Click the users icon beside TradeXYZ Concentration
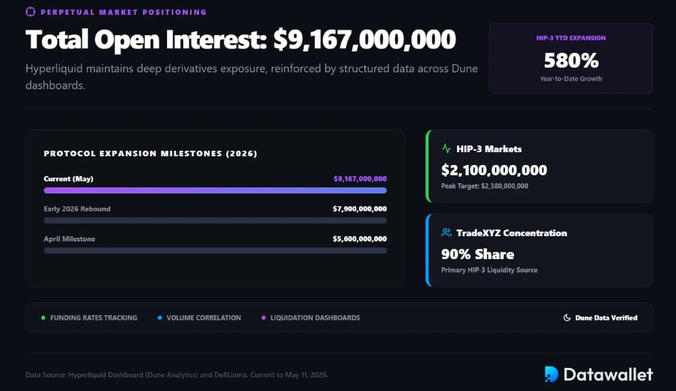 tap(446, 233)
